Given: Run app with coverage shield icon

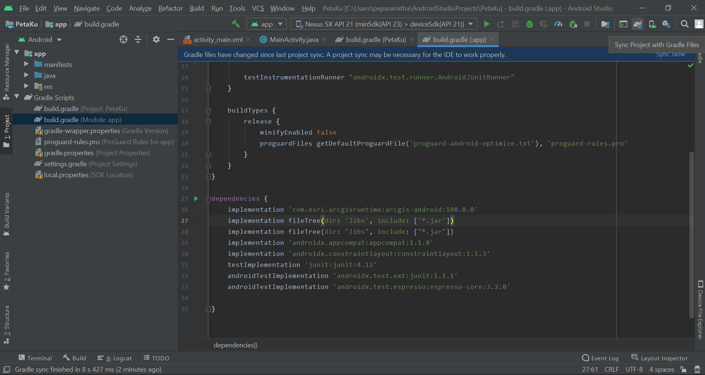Looking at the screenshot, I should click(544, 24).
